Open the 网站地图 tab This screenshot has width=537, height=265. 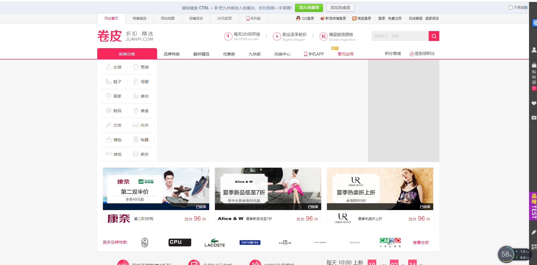click(168, 19)
